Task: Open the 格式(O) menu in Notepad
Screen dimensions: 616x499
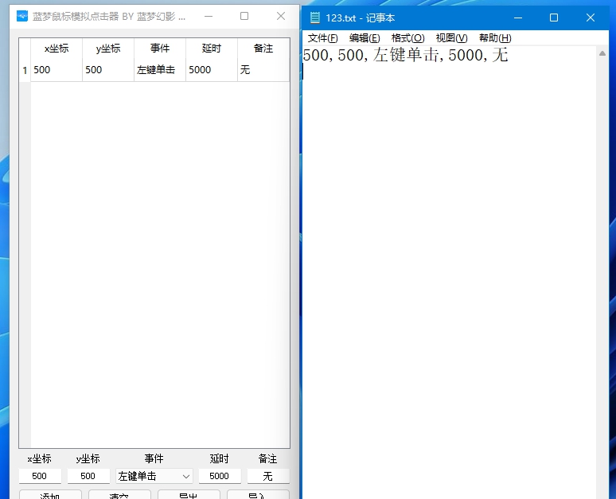Action: (407, 38)
